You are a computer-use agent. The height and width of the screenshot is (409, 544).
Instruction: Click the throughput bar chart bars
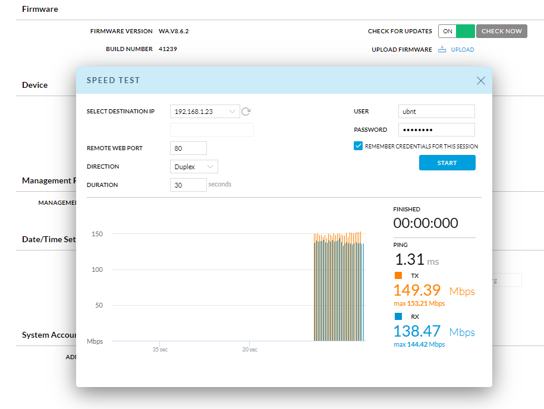point(339,286)
